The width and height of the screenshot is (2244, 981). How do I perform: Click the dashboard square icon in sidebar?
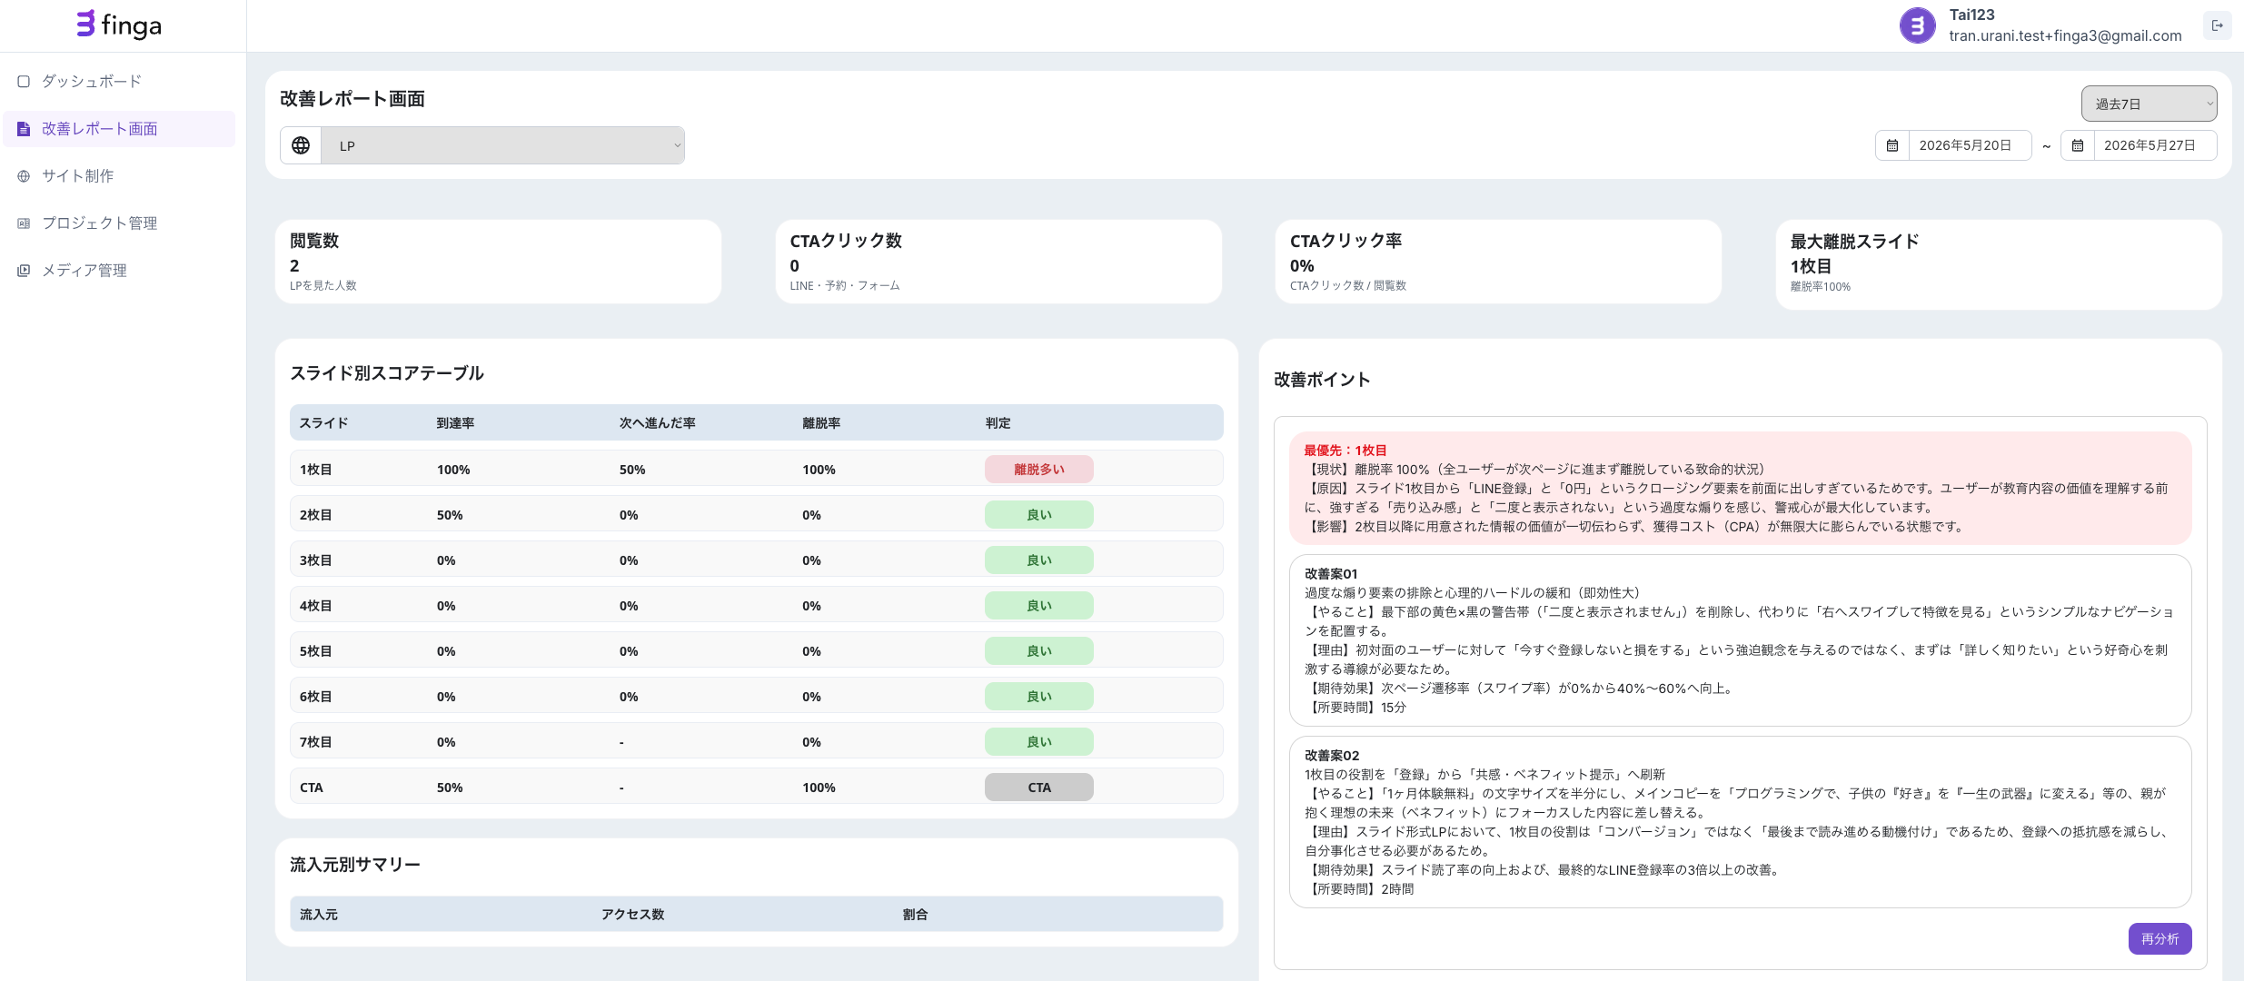coord(24,82)
